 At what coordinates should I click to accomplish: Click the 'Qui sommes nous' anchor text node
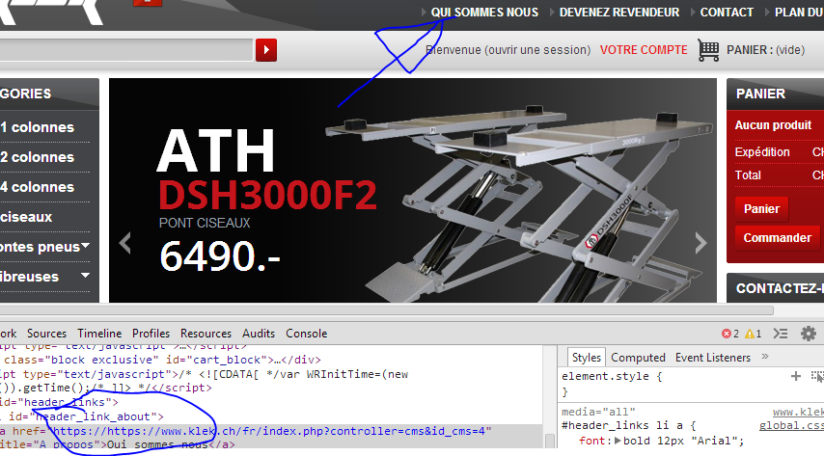coord(157,445)
